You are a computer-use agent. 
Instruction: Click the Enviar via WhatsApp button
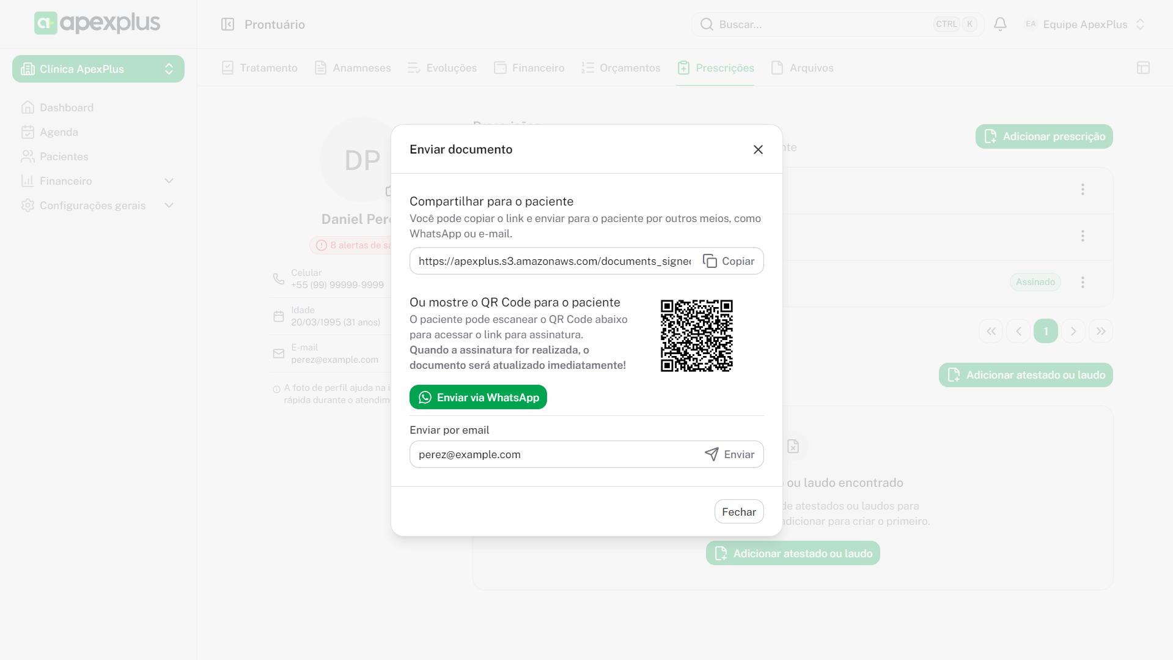pyautogui.click(x=478, y=398)
